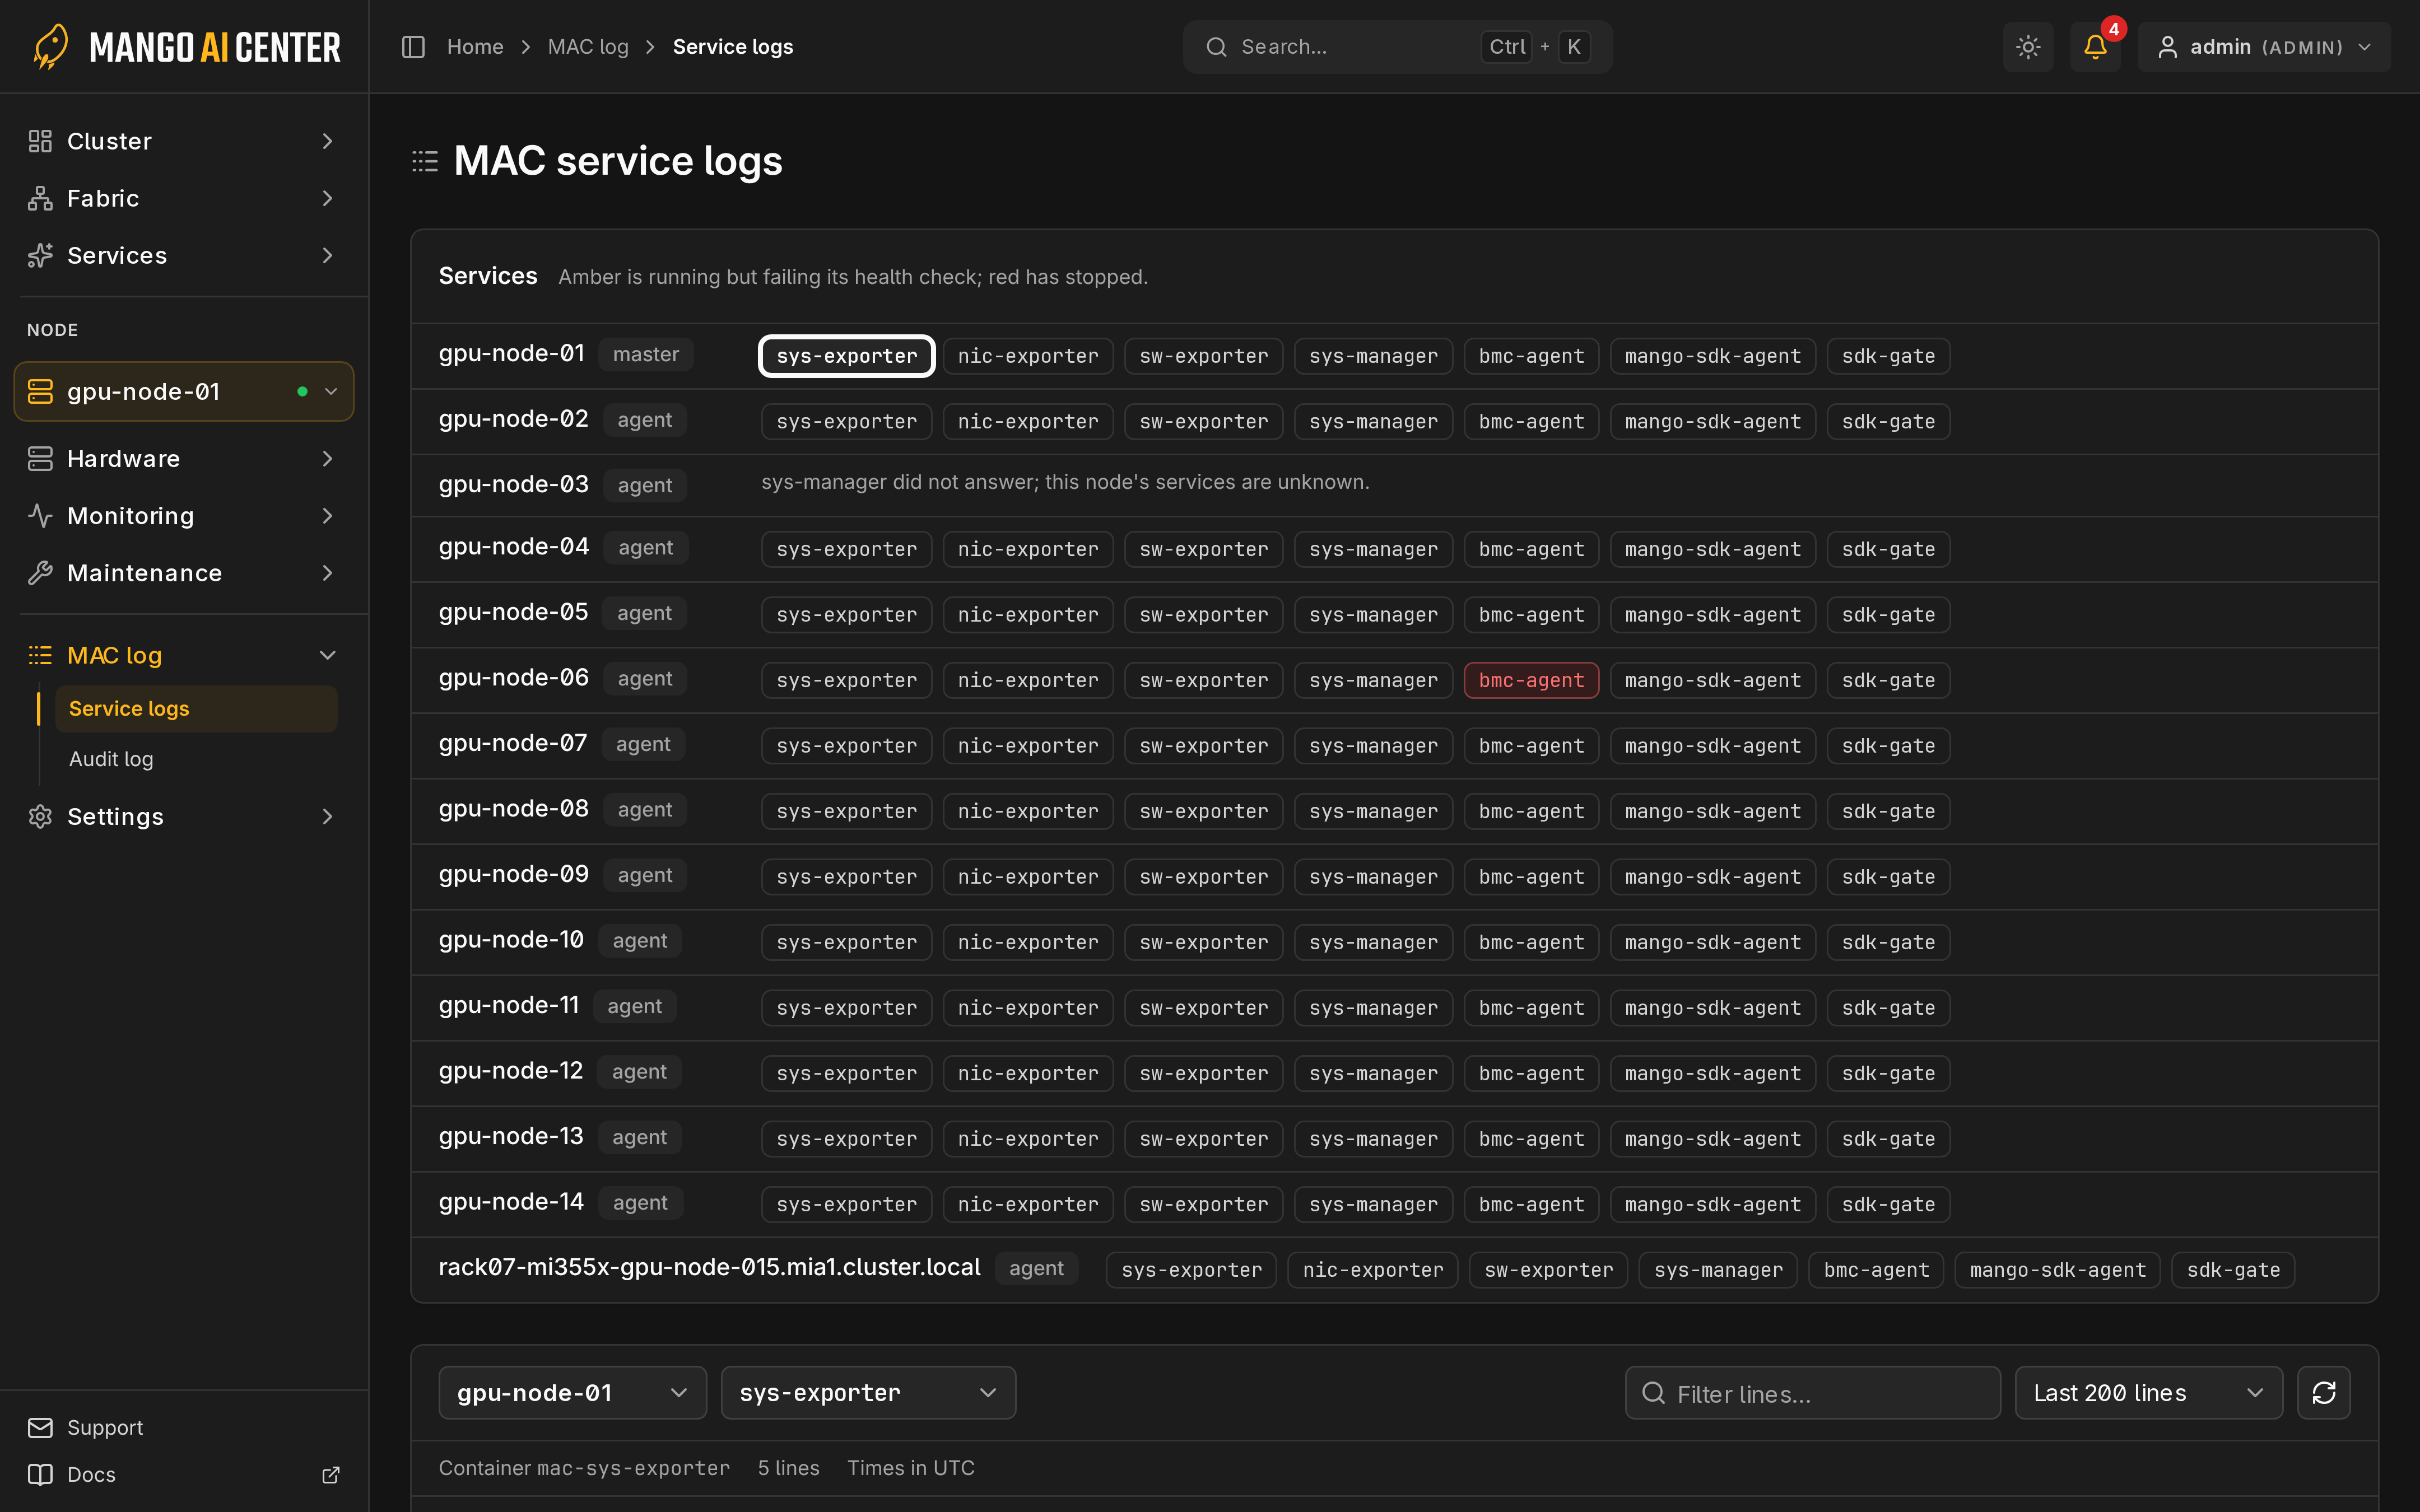Go to Home in the breadcrumb
This screenshot has width=2420, height=1512.
tap(475, 47)
